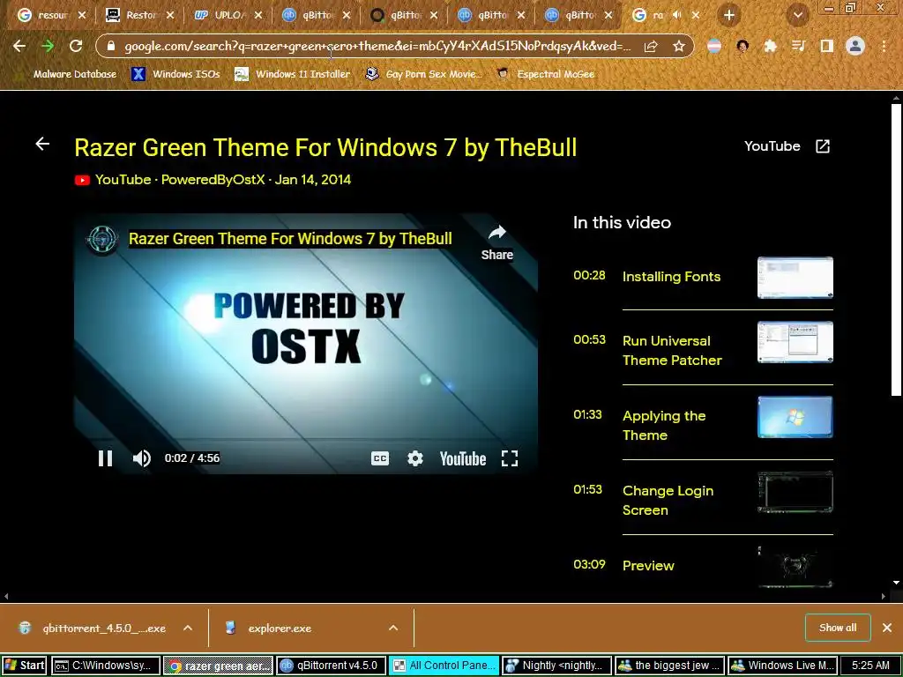The width and height of the screenshot is (903, 677).
Task: Switch to the 'Restor' tab
Action: click(140, 15)
